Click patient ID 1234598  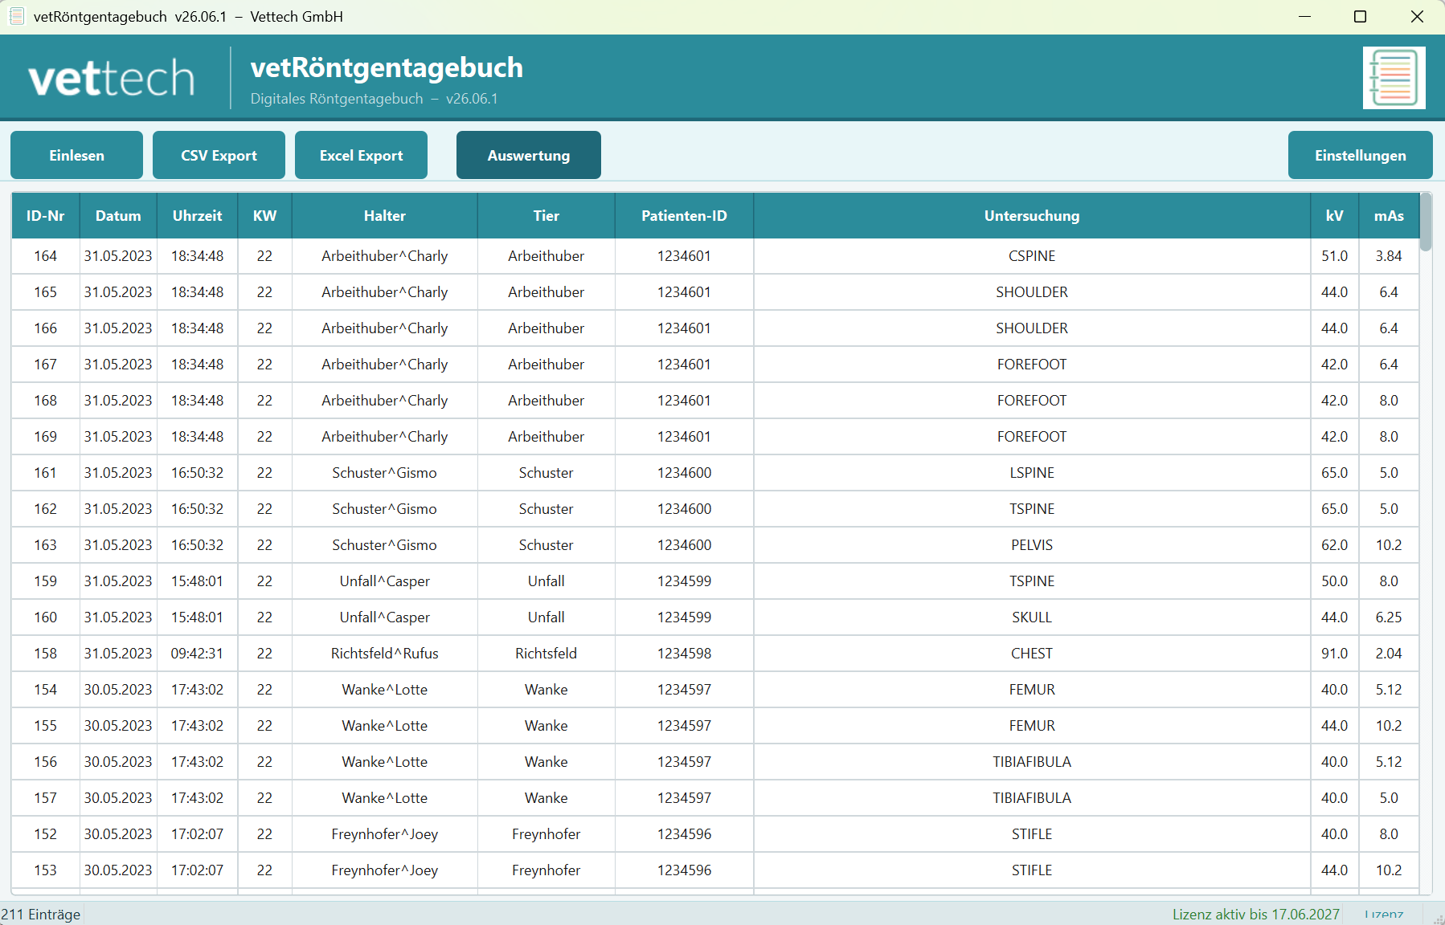click(x=684, y=654)
